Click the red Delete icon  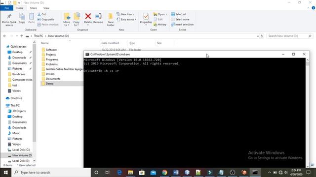click(x=88, y=16)
